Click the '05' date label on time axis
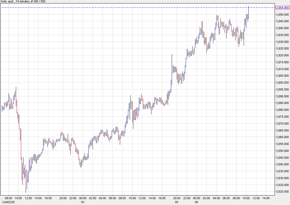Screen dimensions: 290x205 (x=177, y=202)
